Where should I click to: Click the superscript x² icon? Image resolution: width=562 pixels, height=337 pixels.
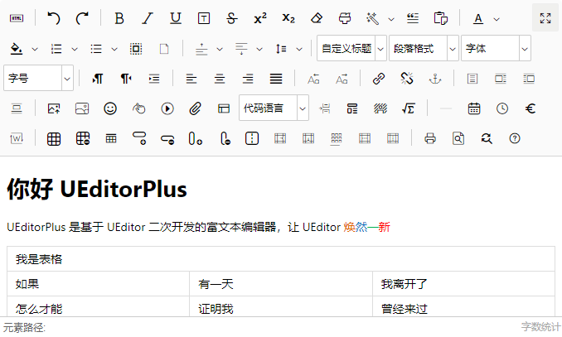pos(260,18)
